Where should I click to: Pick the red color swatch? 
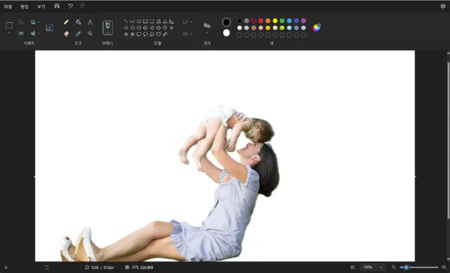[261, 21]
